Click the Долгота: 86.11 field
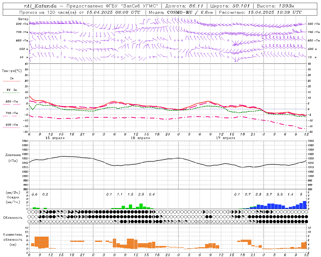321x257 pixels. coord(184,6)
